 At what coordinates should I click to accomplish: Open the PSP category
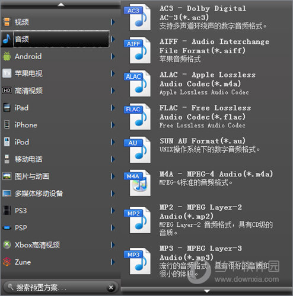click(x=59, y=228)
